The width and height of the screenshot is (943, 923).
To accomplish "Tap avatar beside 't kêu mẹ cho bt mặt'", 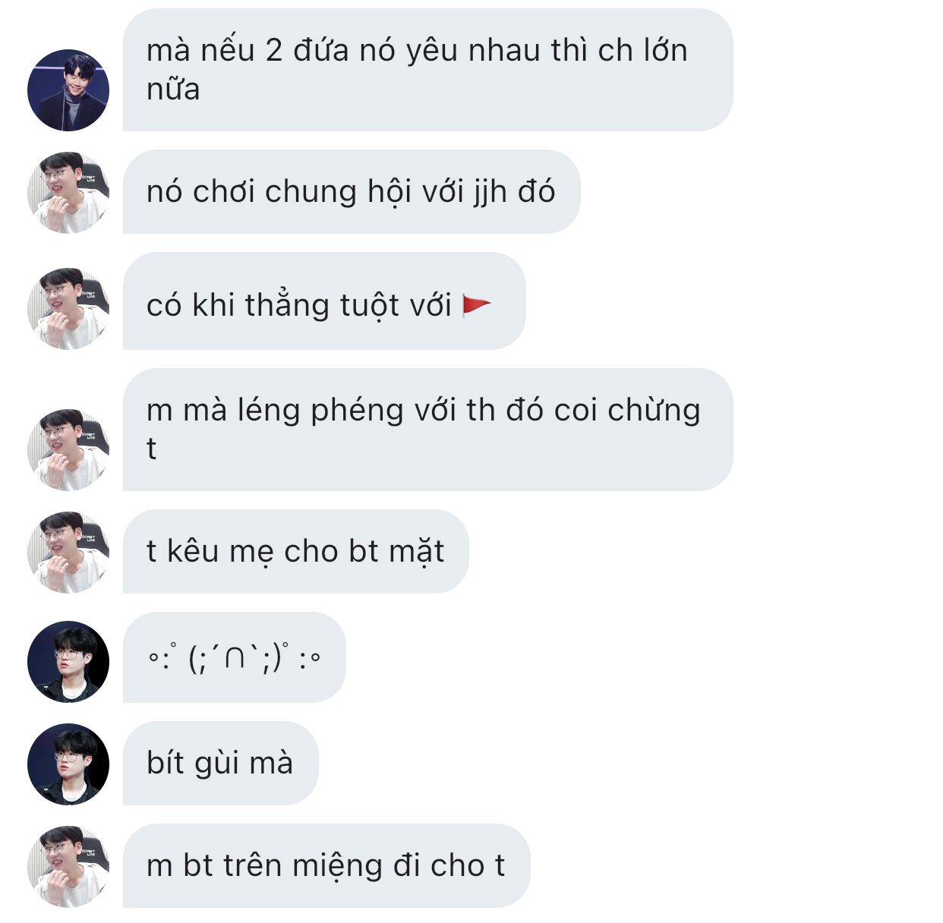I will pyautogui.click(x=68, y=553).
